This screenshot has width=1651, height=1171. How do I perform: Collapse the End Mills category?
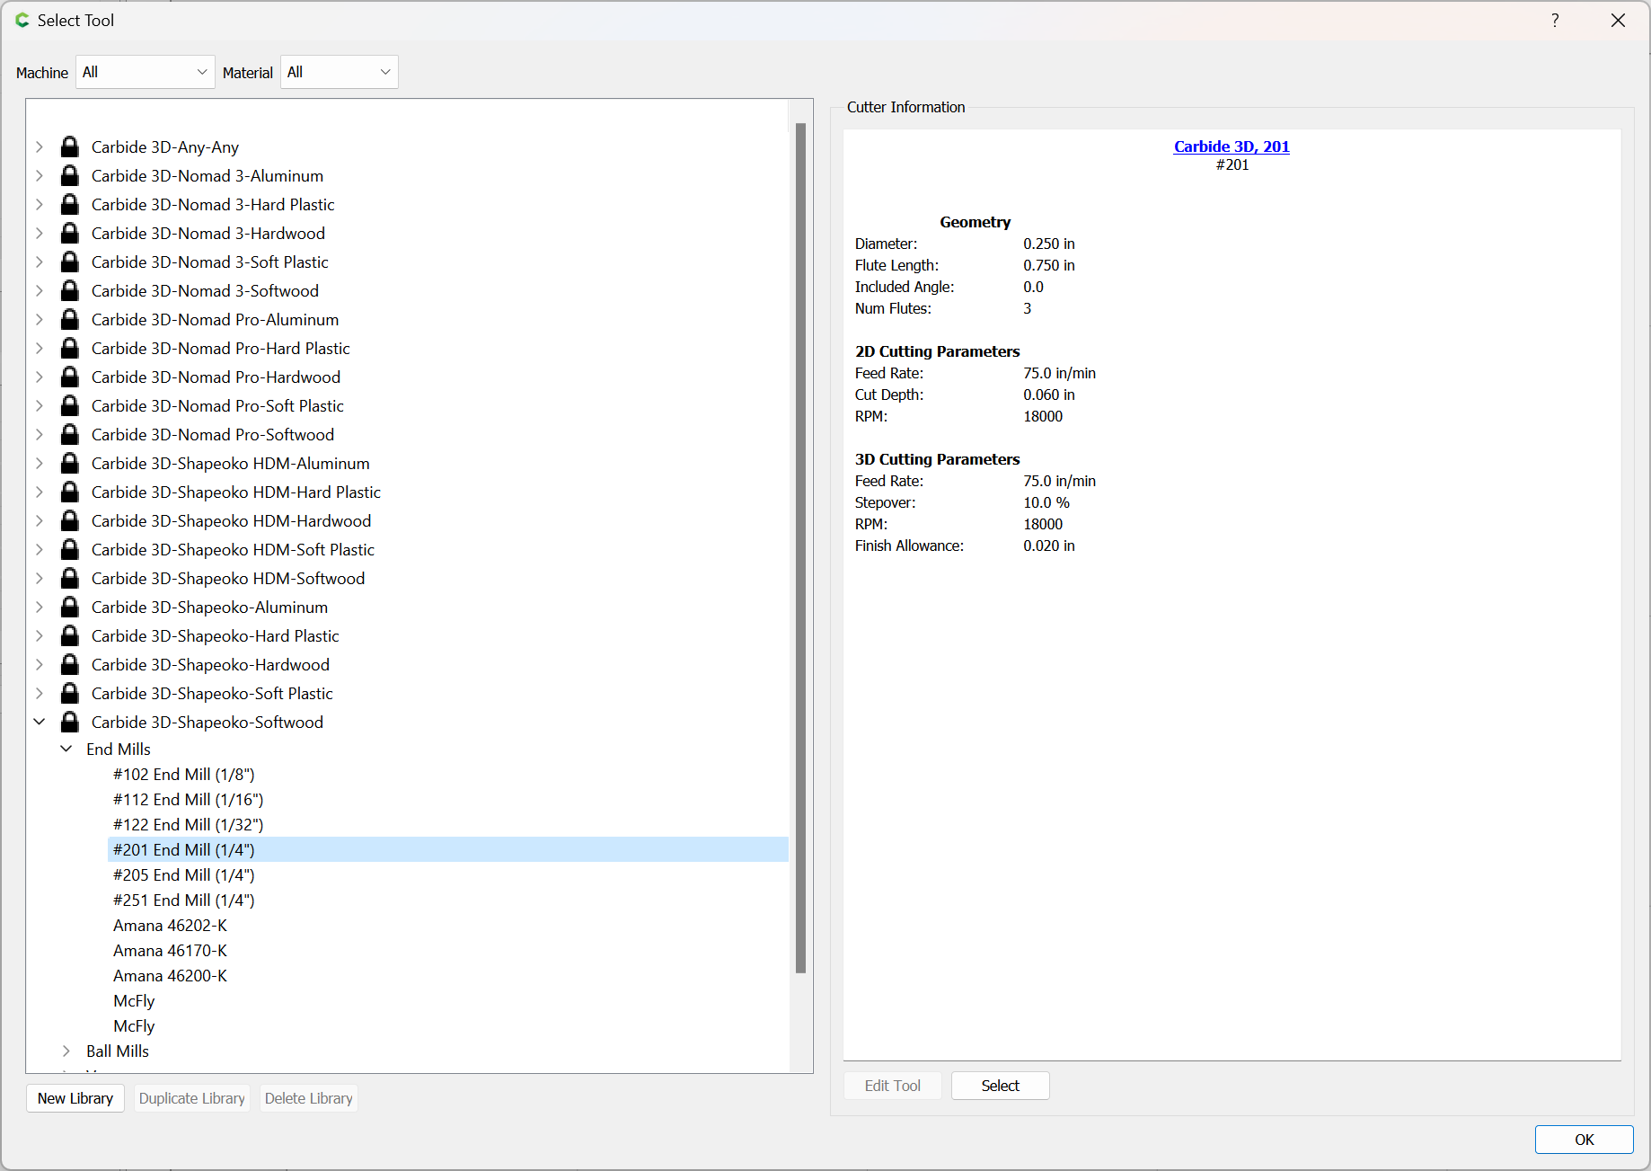(66, 749)
